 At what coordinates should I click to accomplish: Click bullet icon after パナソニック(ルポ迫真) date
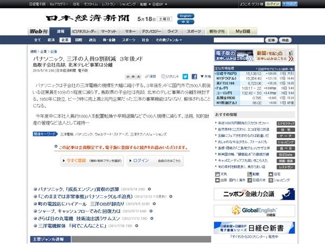click(x=171, y=196)
